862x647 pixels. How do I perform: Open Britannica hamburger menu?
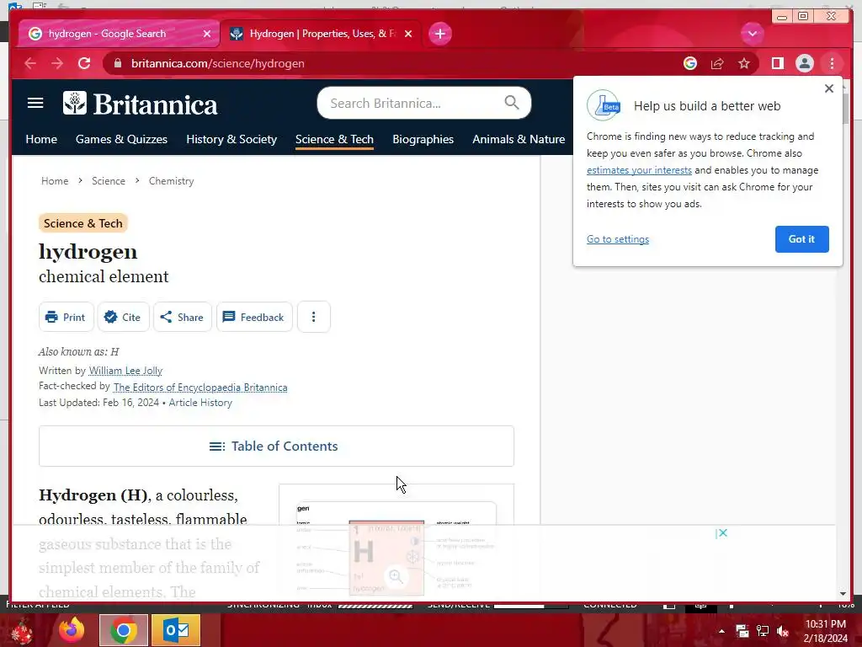coord(35,103)
